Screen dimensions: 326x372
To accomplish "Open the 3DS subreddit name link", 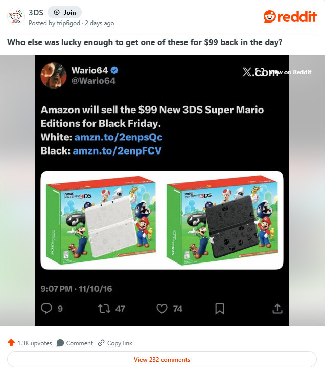I will pos(36,13).
